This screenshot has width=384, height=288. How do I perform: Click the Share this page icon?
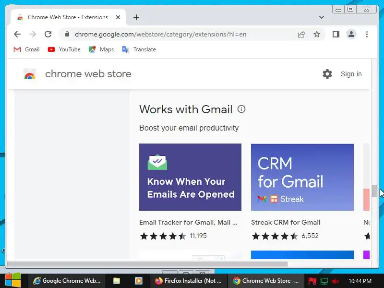301,34
